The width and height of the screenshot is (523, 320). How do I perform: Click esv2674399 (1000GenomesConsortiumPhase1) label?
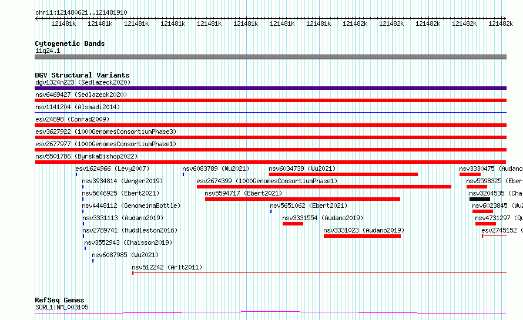(x=267, y=181)
